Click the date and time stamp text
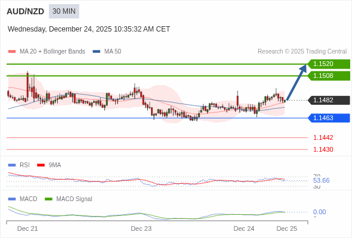 [89, 29]
